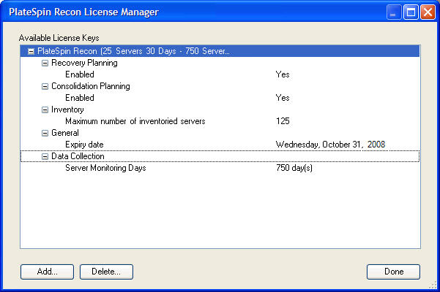440x292 pixels.
Task: Click the Add... button
Action: coord(48,272)
